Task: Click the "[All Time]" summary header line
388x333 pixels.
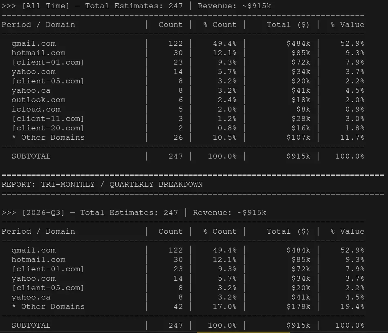Action: coord(136,6)
